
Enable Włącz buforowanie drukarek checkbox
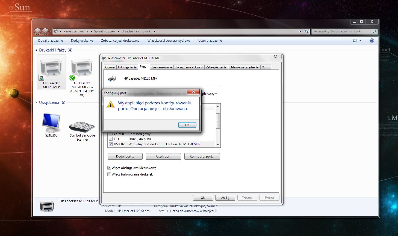tap(109, 174)
